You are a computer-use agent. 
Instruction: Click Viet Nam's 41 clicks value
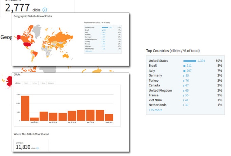(187, 100)
